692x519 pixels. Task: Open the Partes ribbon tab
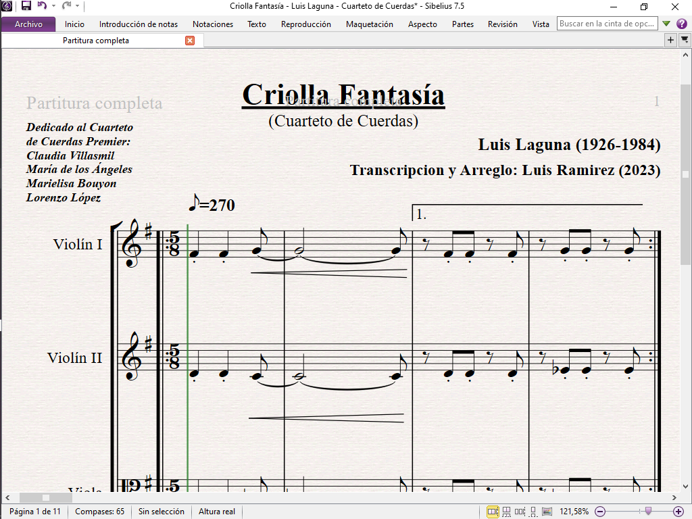[x=462, y=24]
